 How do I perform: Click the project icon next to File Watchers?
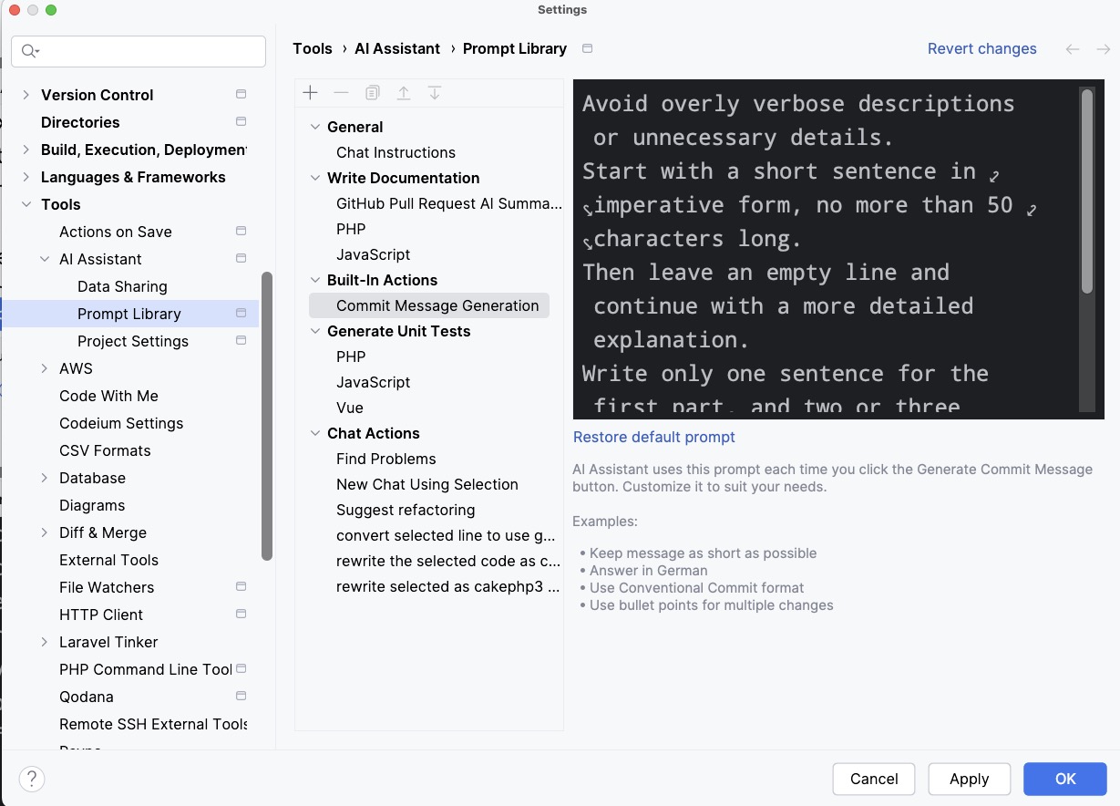(241, 587)
